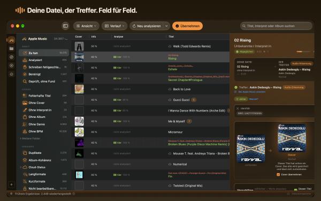Open the arrow menu beside Neu analysieren
Image resolution: width=321 pixels, height=201 pixels.
tap(166, 26)
